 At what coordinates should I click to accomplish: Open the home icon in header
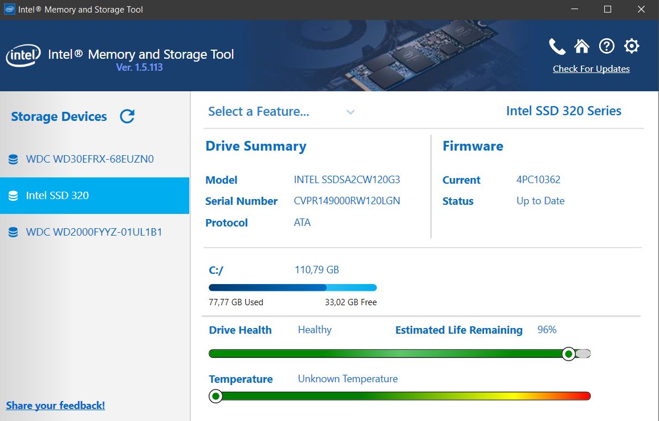click(581, 46)
